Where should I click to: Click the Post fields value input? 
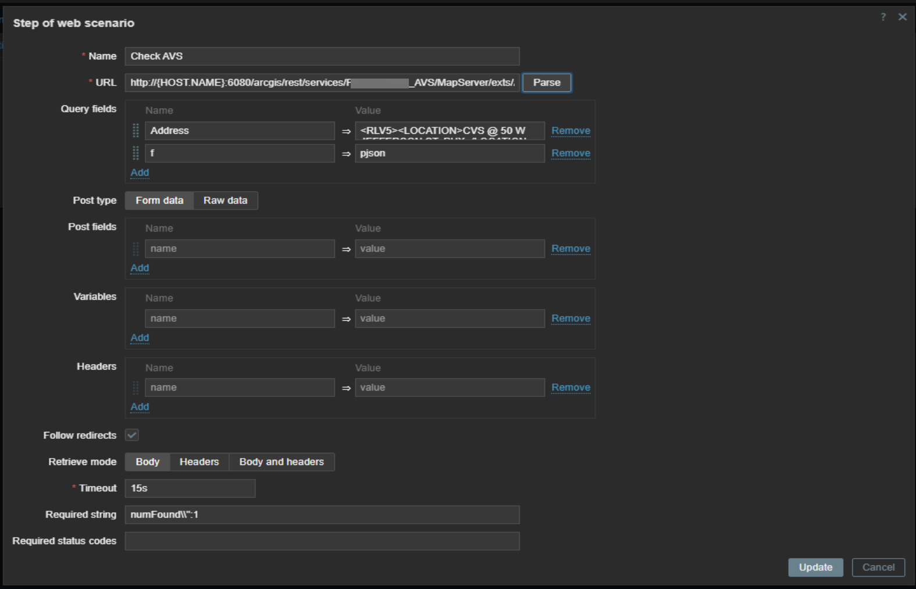pos(450,249)
